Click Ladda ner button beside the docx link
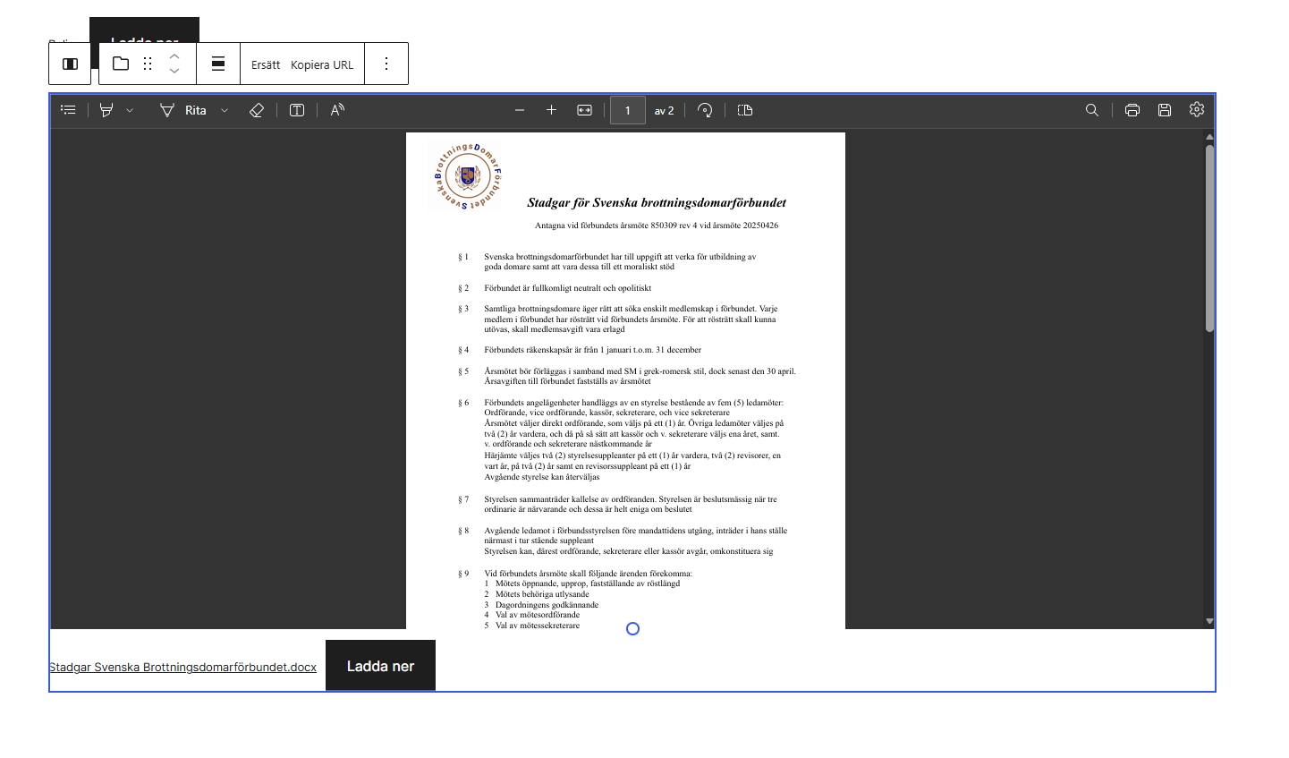Viewport: 1289px width, 758px height. click(380, 666)
